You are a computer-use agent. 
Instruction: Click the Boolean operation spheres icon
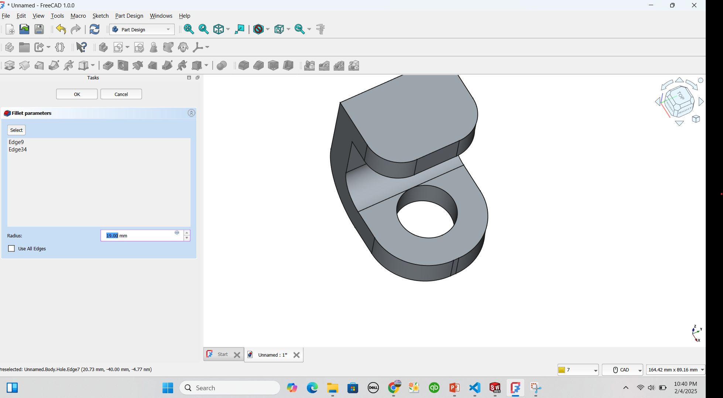(x=222, y=66)
